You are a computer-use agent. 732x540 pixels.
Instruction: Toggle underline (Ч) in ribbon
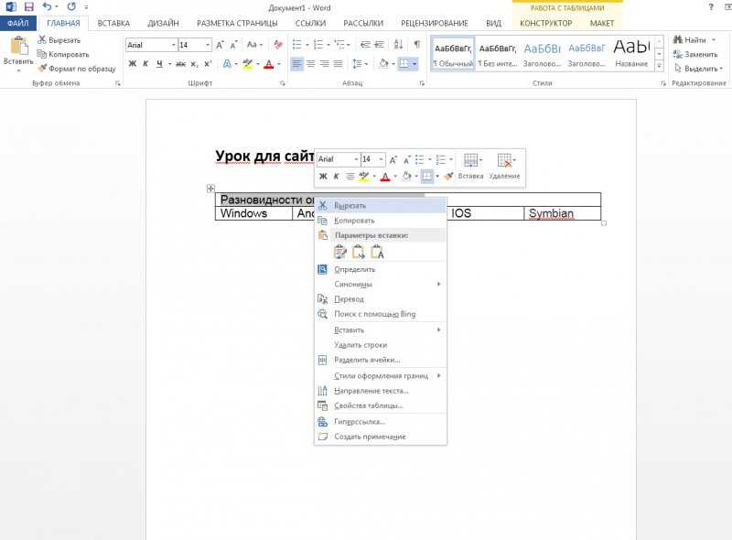(159, 63)
